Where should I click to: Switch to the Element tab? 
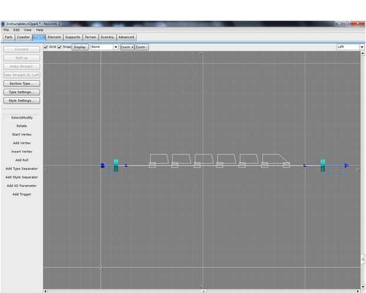click(54, 37)
